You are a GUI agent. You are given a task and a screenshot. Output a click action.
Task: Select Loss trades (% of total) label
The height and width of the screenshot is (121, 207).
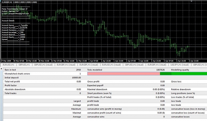182,97
